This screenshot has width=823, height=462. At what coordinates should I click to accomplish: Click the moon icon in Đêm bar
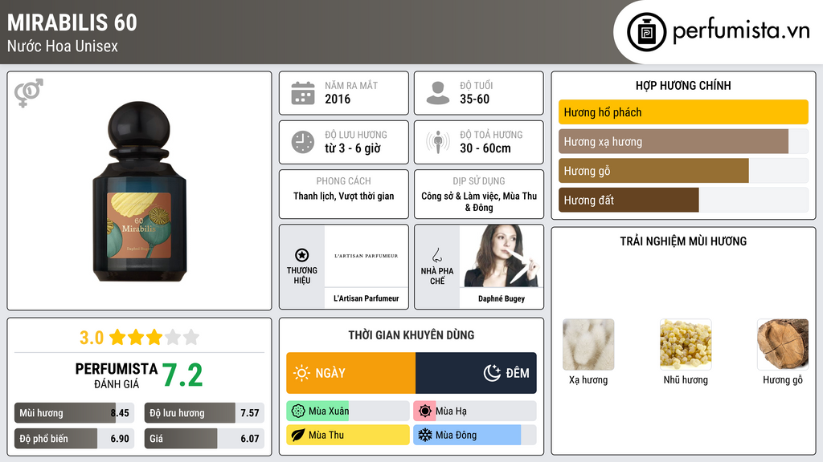(493, 373)
